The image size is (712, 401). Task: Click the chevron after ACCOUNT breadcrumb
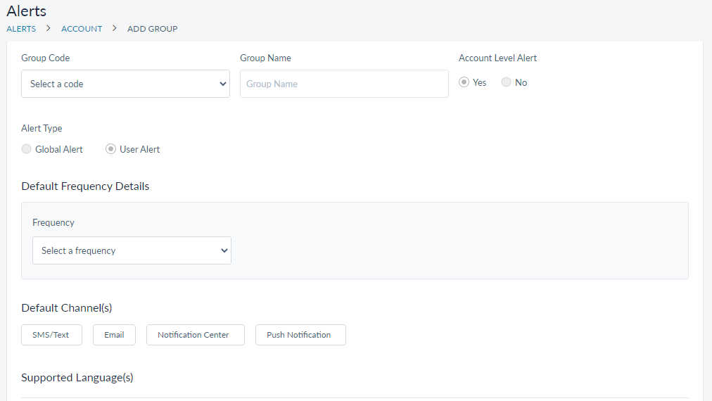[115, 29]
